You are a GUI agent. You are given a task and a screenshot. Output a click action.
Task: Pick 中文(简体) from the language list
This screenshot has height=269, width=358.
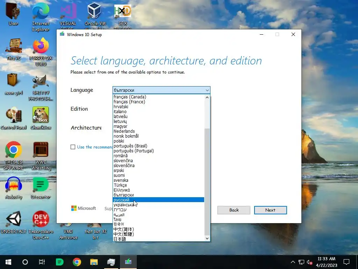pyautogui.click(x=158, y=229)
